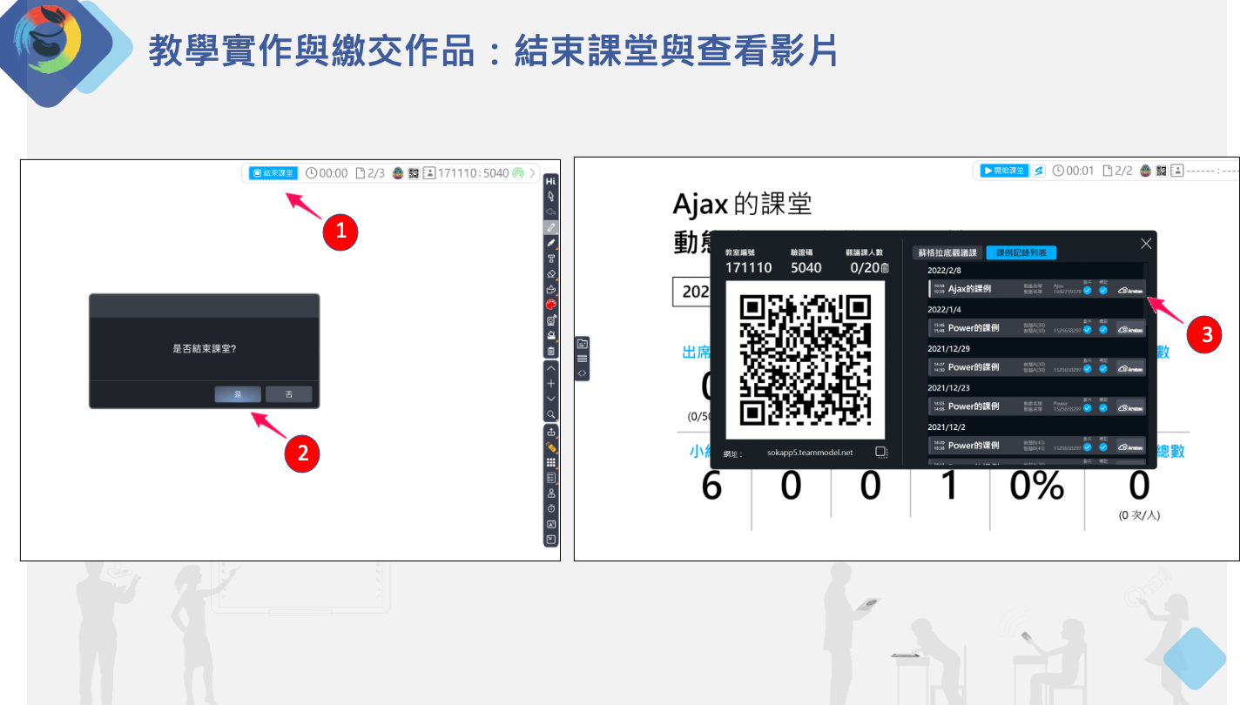Click the large QR code image
This screenshot has width=1254, height=705.
(x=805, y=359)
